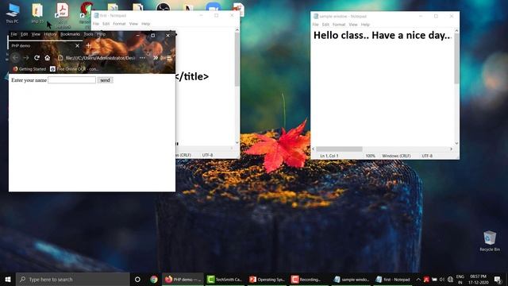The width and height of the screenshot is (508, 286).
Task: Open Firefox hamburger application menu
Action: point(169,58)
